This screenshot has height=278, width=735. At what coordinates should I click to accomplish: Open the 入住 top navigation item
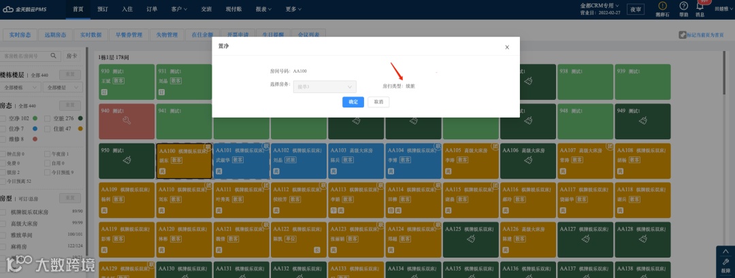click(127, 9)
